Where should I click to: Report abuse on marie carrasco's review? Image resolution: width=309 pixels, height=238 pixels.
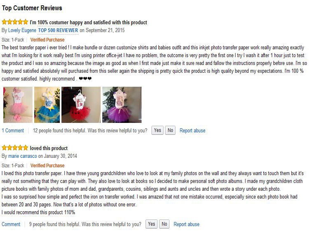coord(186,224)
